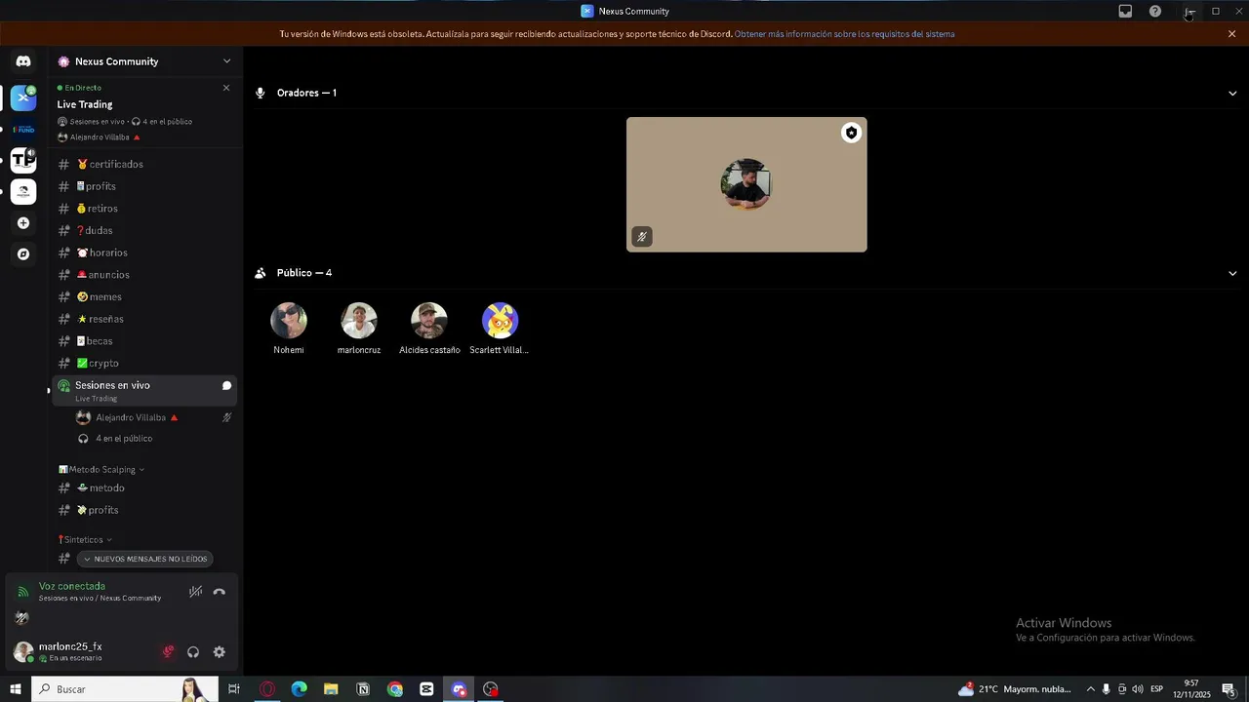This screenshot has width=1249, height=702.
Task: Expand Nexus Community server menu
Action: (226, 61)
